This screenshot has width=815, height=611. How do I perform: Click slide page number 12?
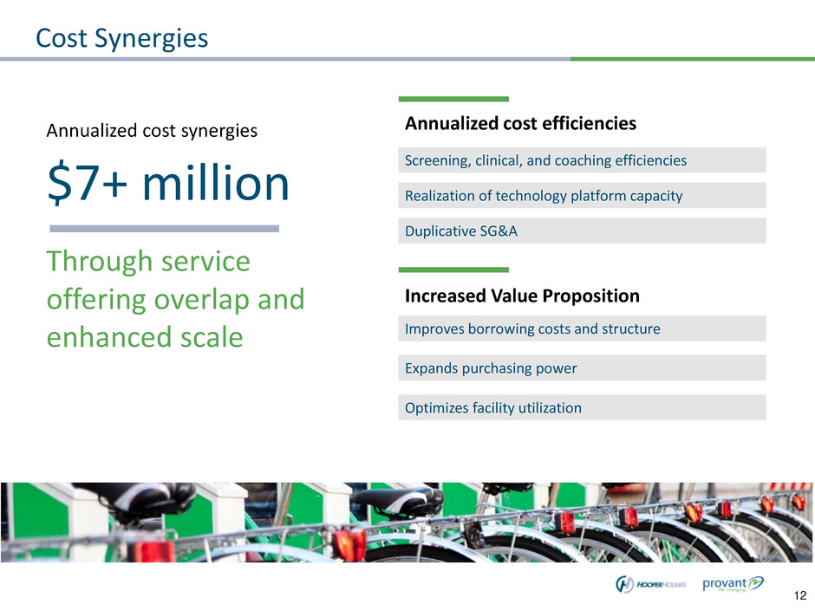pos(800,595)
